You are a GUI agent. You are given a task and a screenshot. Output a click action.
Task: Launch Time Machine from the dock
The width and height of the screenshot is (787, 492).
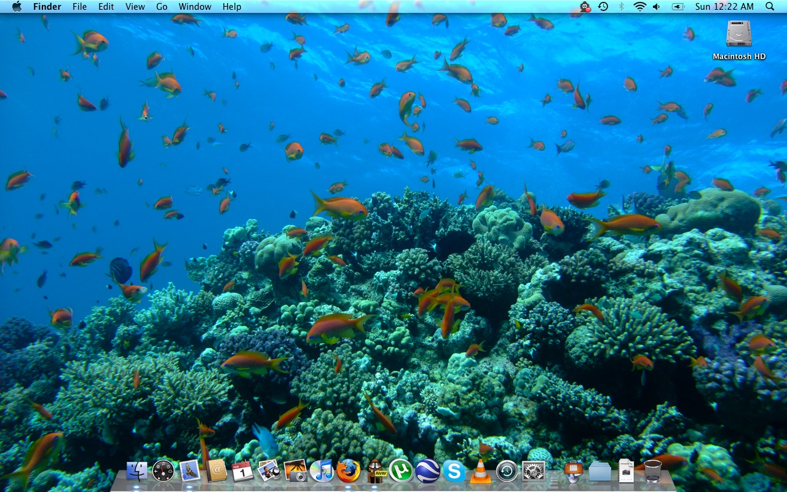(507, 471)
